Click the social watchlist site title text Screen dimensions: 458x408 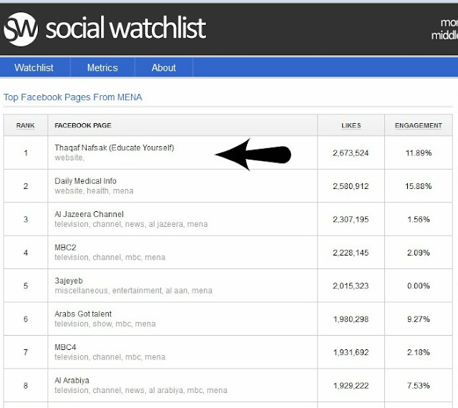pos(126,28)
